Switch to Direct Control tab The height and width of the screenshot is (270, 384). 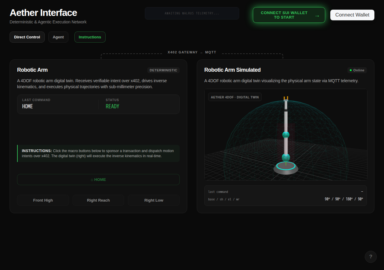[x=27, y=37]
